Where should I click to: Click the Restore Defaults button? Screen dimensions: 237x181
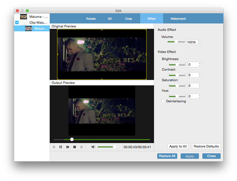[x=206, y=146]
